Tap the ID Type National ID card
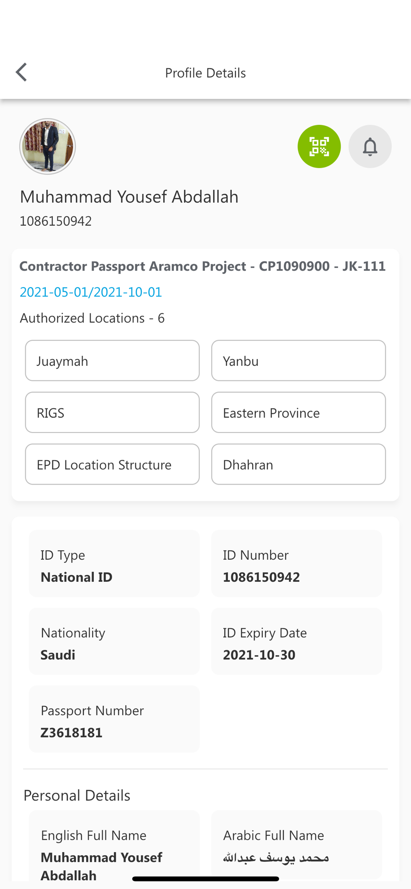 tap(114, 563)
